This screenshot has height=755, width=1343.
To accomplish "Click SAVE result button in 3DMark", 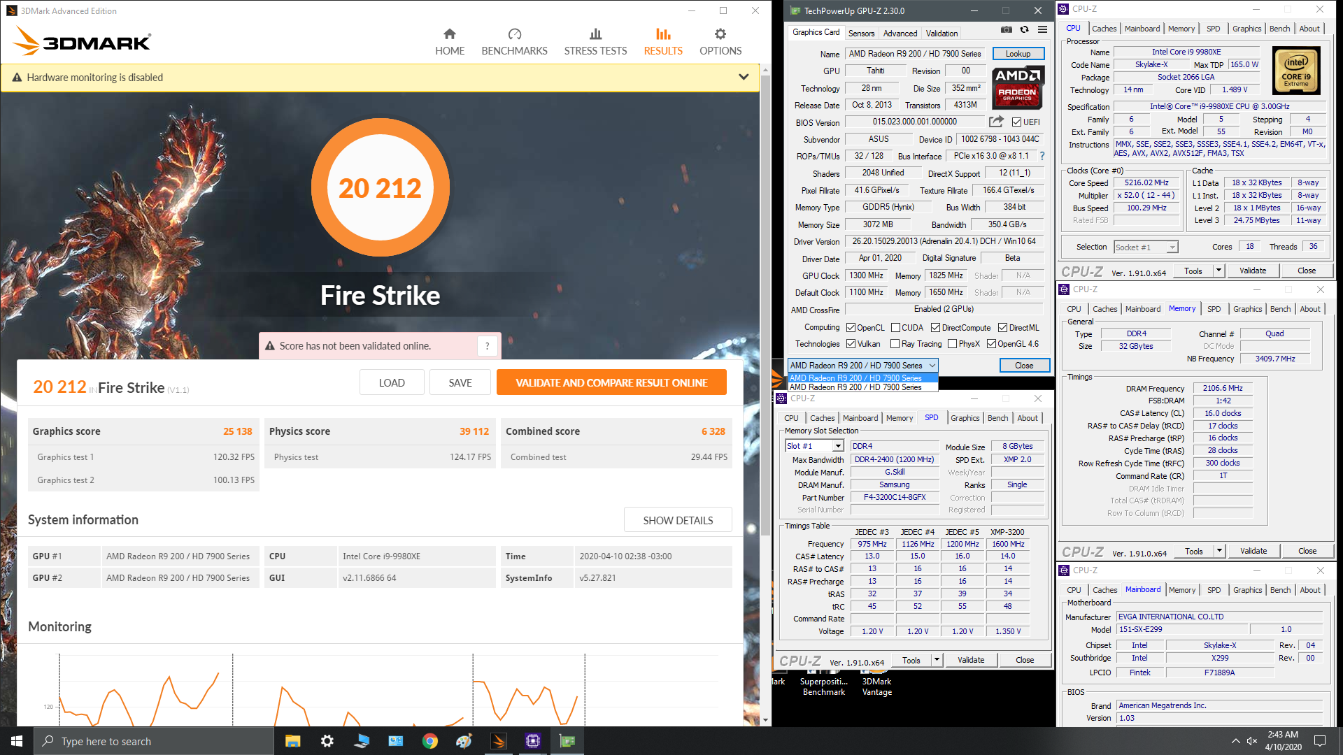I will tap(460, 382).
